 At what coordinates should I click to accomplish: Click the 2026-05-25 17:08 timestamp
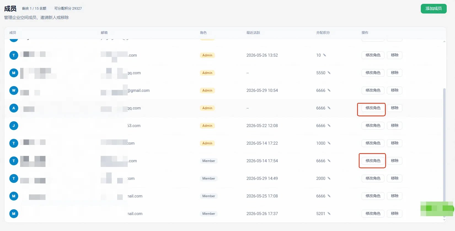click(x=262, y=196)
